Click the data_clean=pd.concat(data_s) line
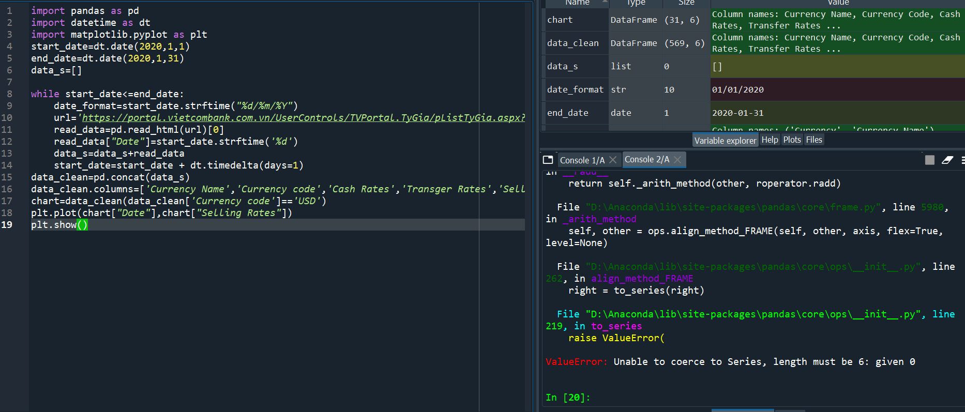The width and height of the screenshot is (965, 412). pos(110,177)
